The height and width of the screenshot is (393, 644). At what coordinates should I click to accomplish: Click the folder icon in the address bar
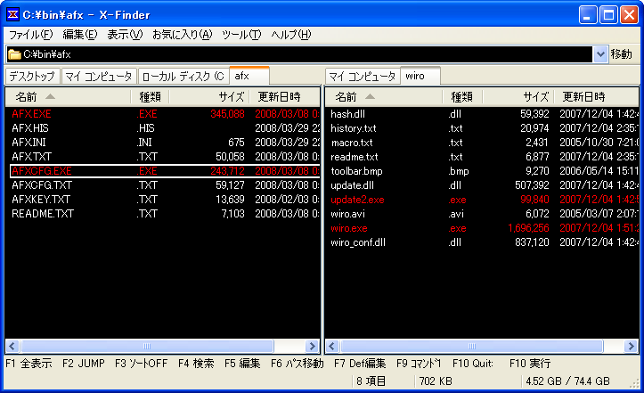coord(14,55)
